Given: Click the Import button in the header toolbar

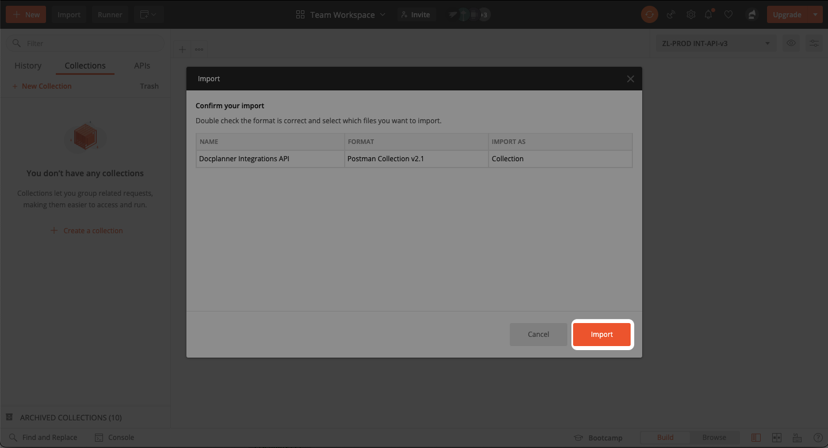Looking at the screenshot, I should 69,14.
